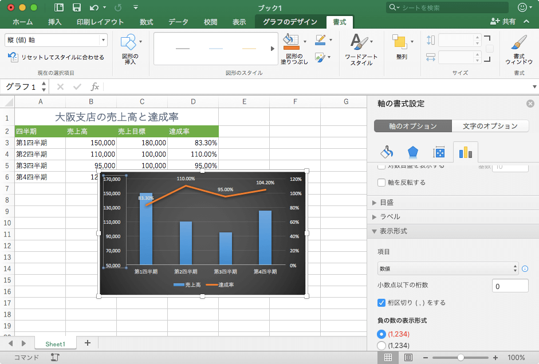Select the Sheet1 tab
Screen dimensions: 539x364
click(x=55, y=344)
